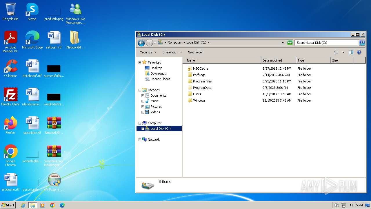371x209 pixels.
Task: Expand the Videos library node
Action: (143, 112)
